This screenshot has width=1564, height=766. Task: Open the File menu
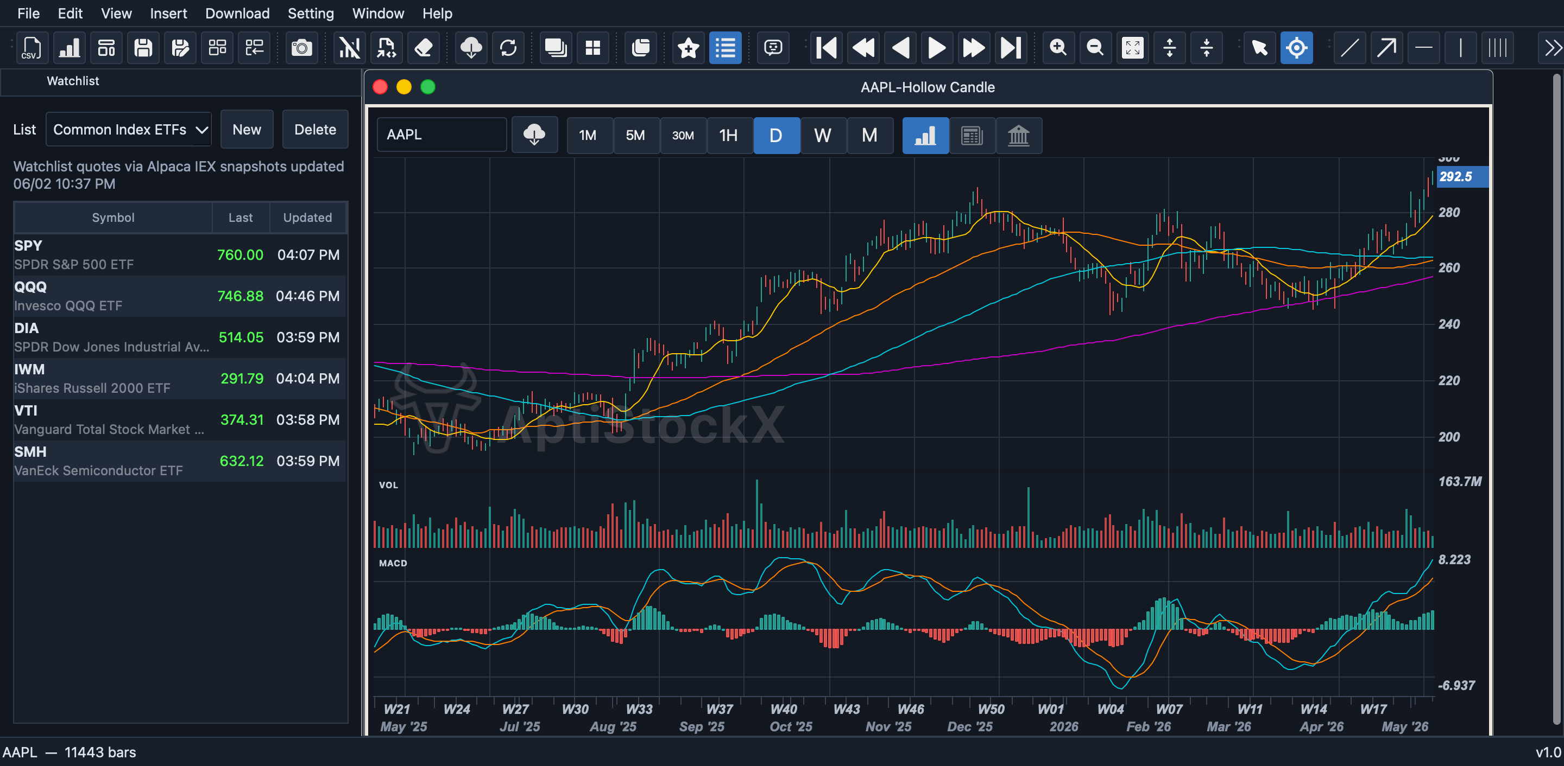pos(28,12)
